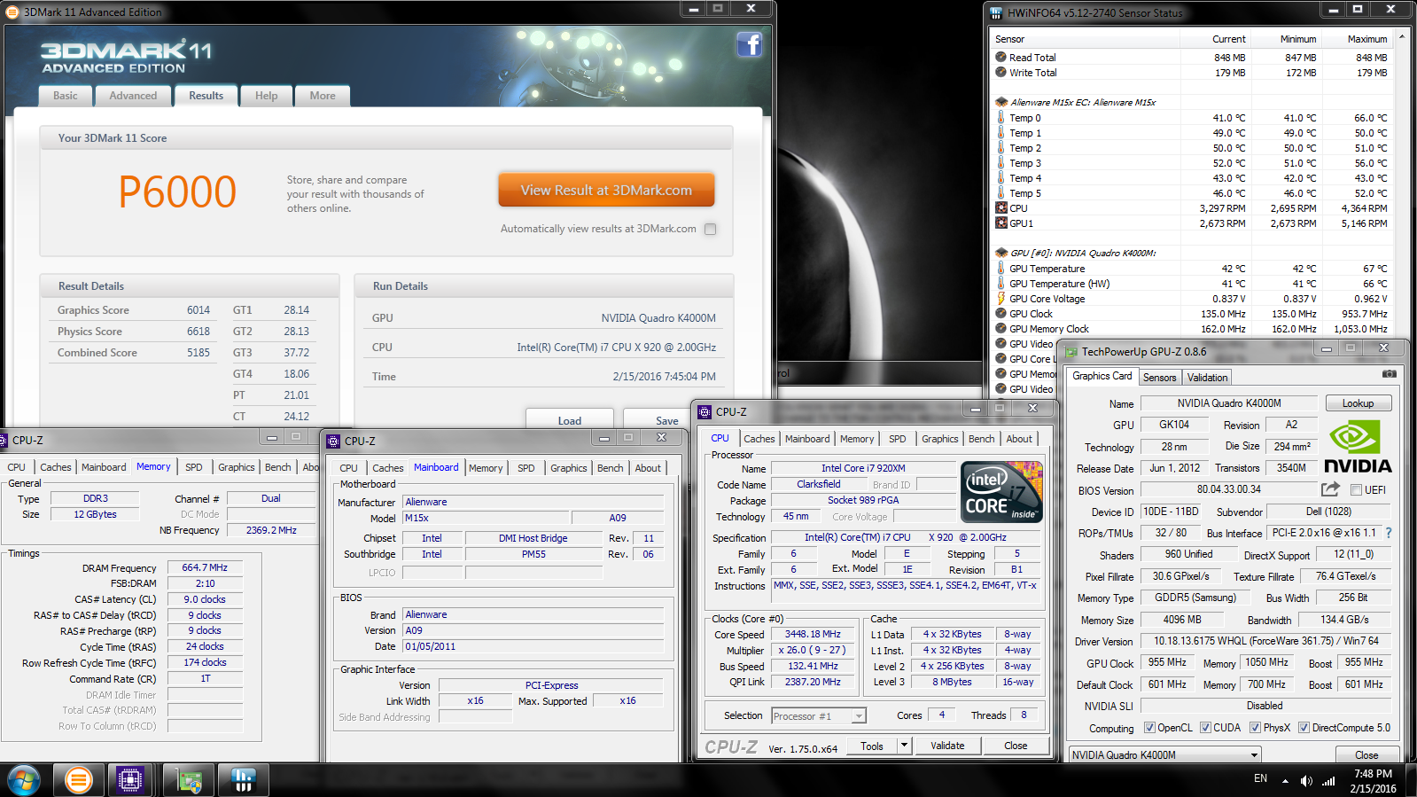This screenshot has height=797, width=1417.
Task: Click the CPU-Z title icon of the processor window
Action: click(705, 412)
